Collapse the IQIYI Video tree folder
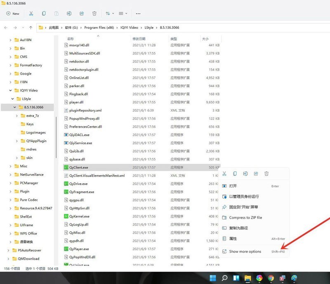The height and width of the screenshot is (284, 330). click(x=10, y=91)
